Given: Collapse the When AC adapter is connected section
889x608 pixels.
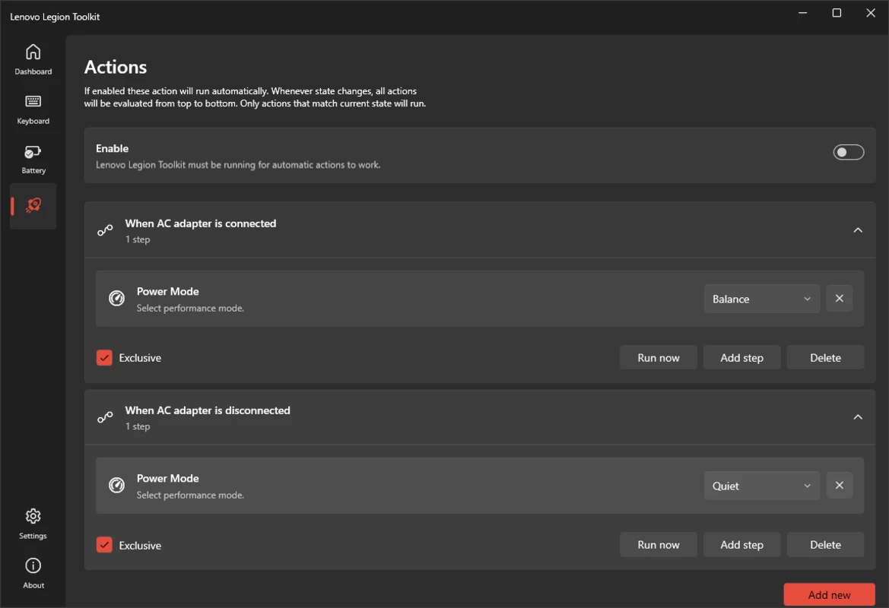Looking at the screenshot, I should (858, 230).
